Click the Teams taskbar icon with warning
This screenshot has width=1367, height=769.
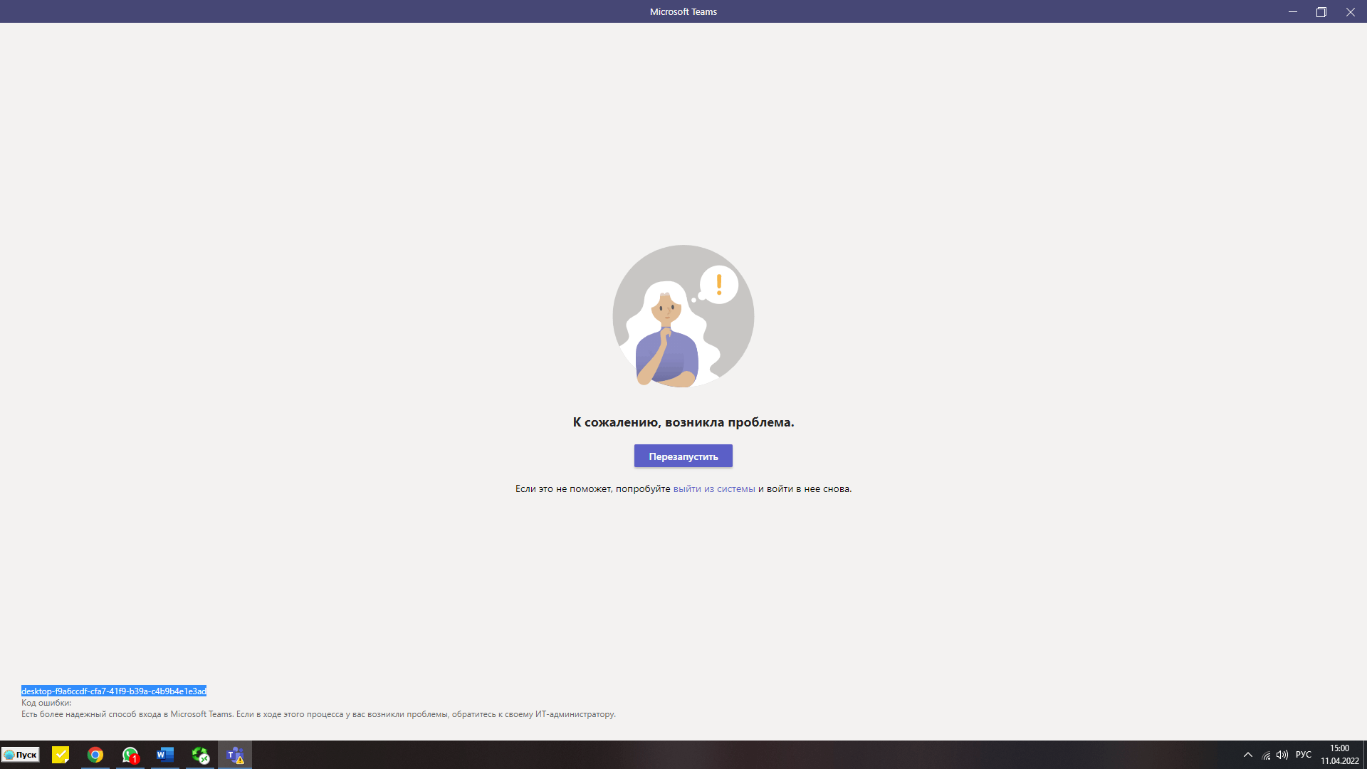[235, 755]
